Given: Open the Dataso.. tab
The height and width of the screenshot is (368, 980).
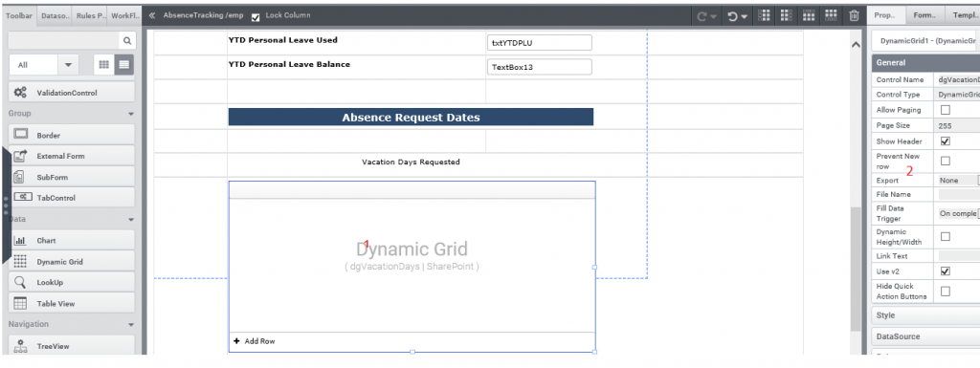Looking at the screenshot, I should [55, 15].
